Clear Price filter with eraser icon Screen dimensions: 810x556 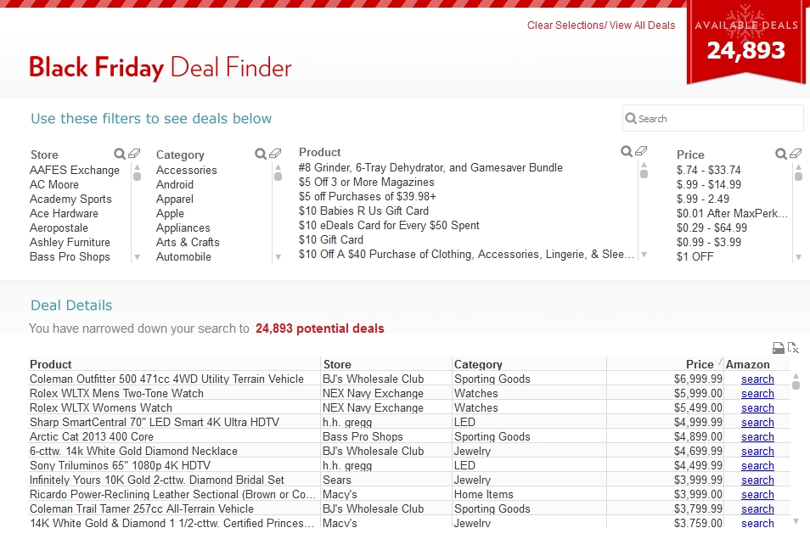point(796,154)
